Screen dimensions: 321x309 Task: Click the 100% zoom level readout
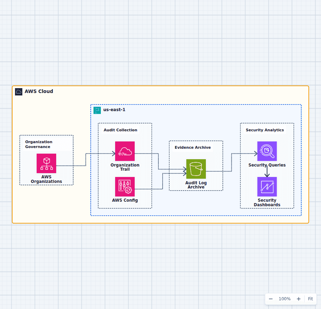click(x=285, y=299)
